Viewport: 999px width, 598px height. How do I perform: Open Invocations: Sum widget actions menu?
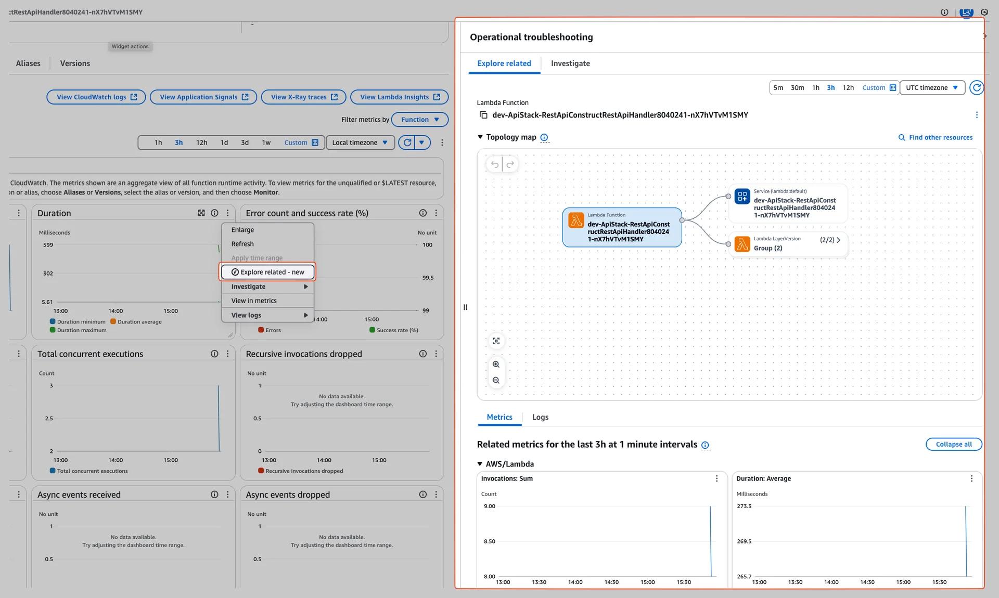(716, 478)
